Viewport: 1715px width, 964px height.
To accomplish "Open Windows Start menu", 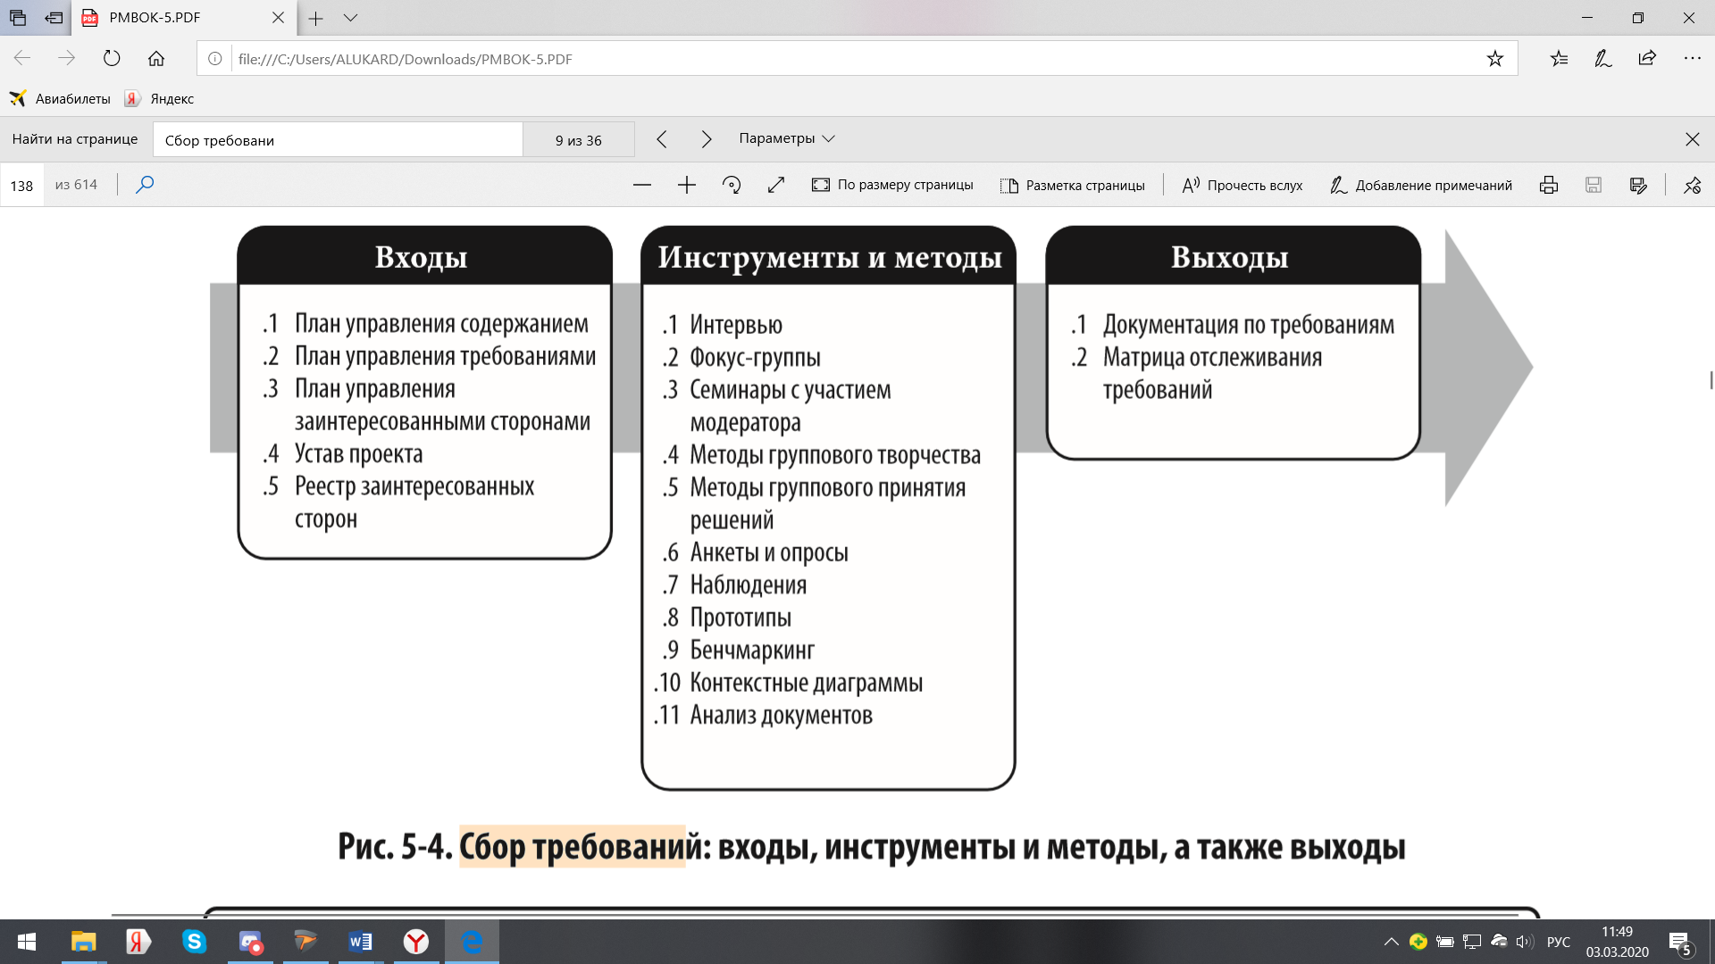I will (27, 942).
